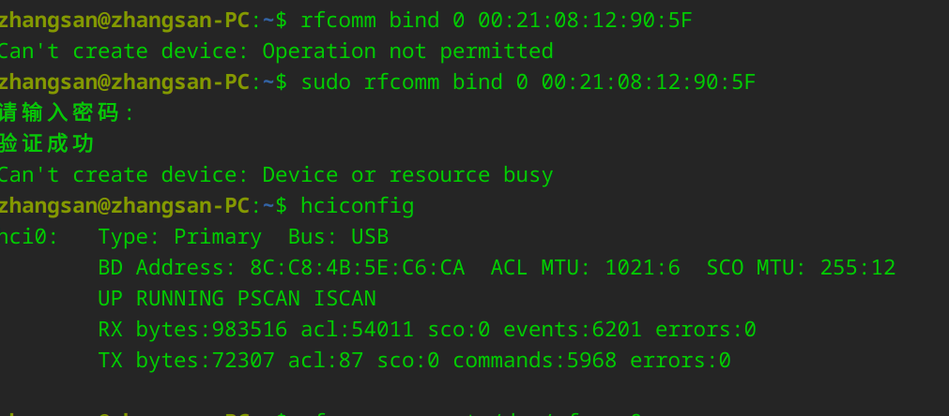Click the MAC address 00:21:08:12:90:5F after sudo
Screen dimensions: 949x416
(648, 82)
